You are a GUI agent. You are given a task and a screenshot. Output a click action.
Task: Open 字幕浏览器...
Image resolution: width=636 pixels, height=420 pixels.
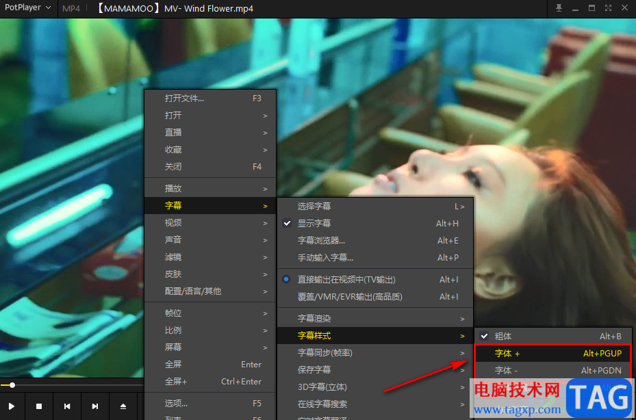[375, 240]
